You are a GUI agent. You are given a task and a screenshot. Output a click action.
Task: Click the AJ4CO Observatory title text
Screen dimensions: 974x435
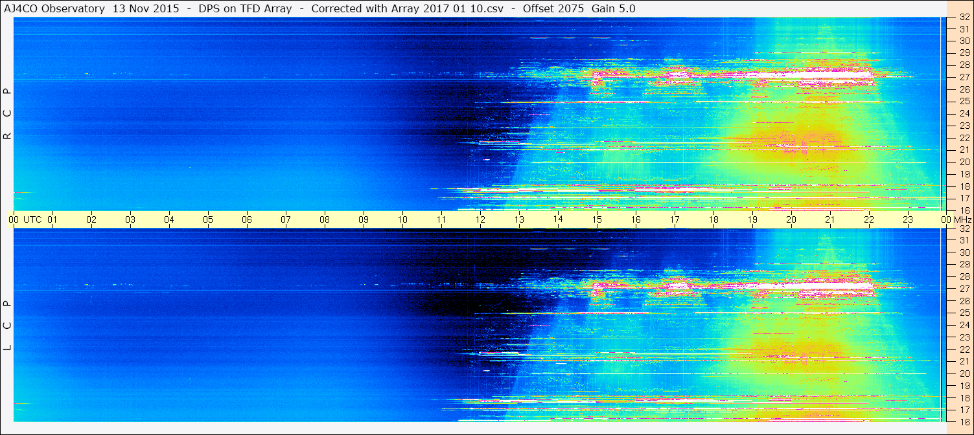pyautogui.click(x=55, y=8)
